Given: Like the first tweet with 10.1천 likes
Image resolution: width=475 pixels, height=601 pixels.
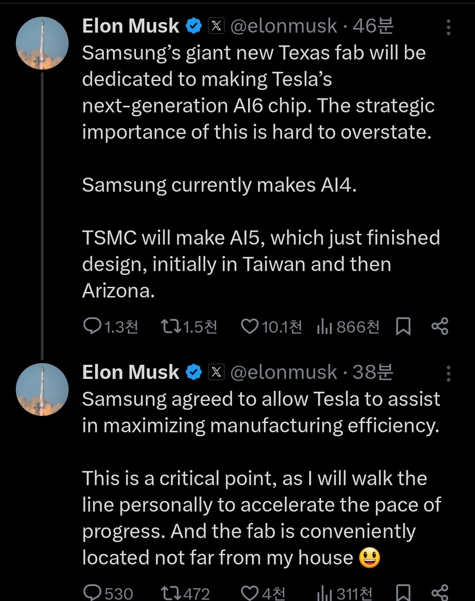Looking at the screenshot, I should [x=271, y=327].
